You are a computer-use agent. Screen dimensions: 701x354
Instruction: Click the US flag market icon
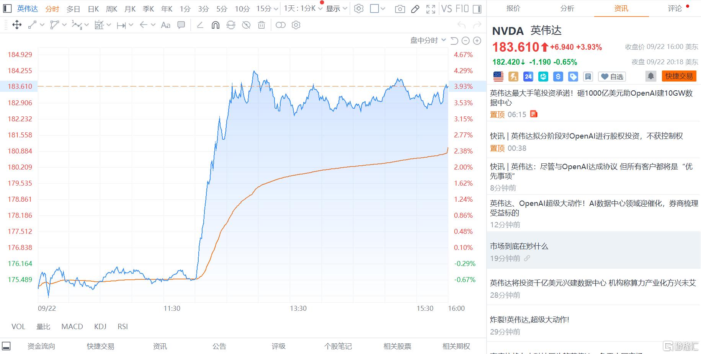pos(498,77)
